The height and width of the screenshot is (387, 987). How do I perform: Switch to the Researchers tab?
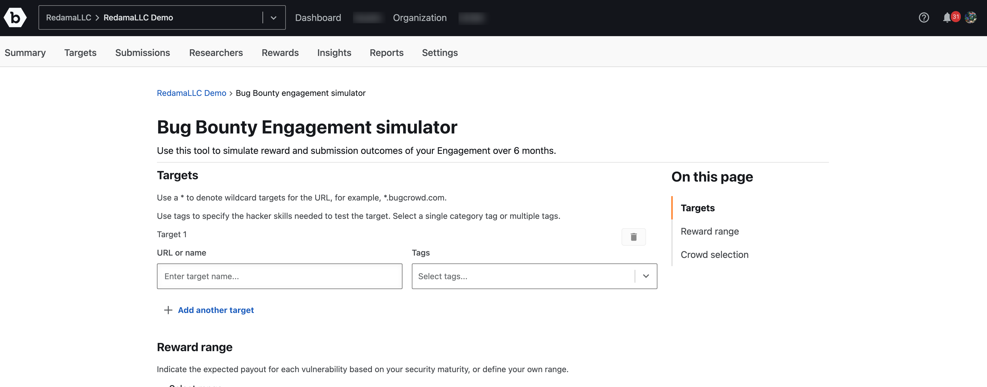coord(216,52)
